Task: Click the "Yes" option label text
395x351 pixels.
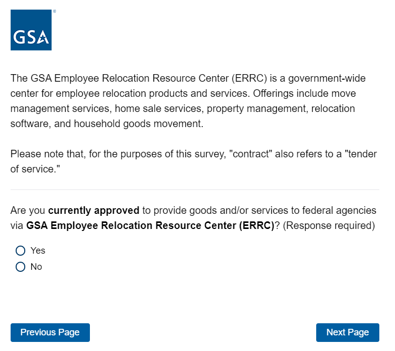Action: (x=38, y=251)
